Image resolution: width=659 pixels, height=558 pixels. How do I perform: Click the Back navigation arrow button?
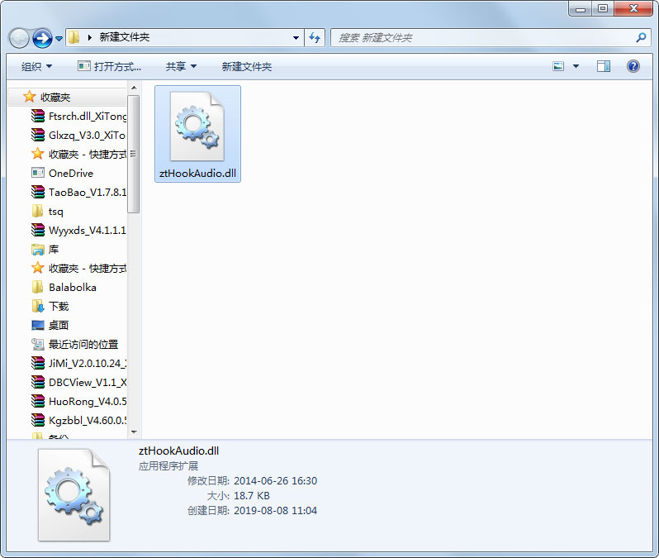(19, 38)
